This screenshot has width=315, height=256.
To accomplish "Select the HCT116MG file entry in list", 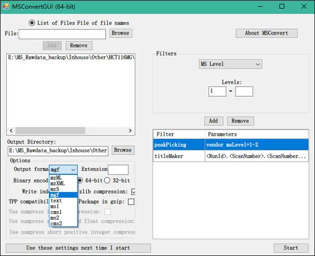I will (x=71, y=58).
